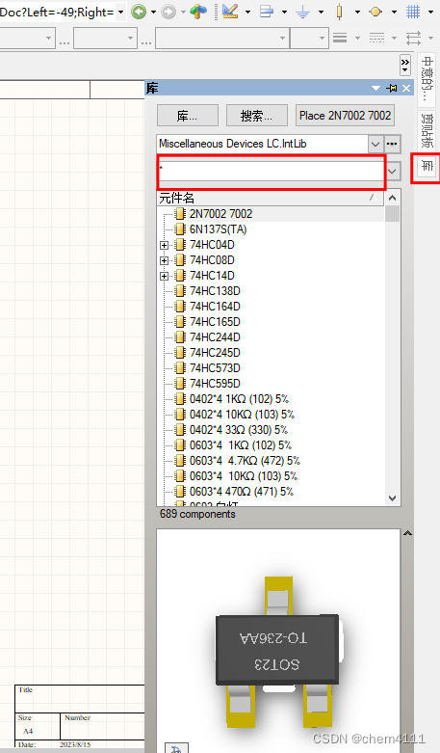
Task: Close the Libraries panel
Action: pyautogui.click(x=406, y=88)
